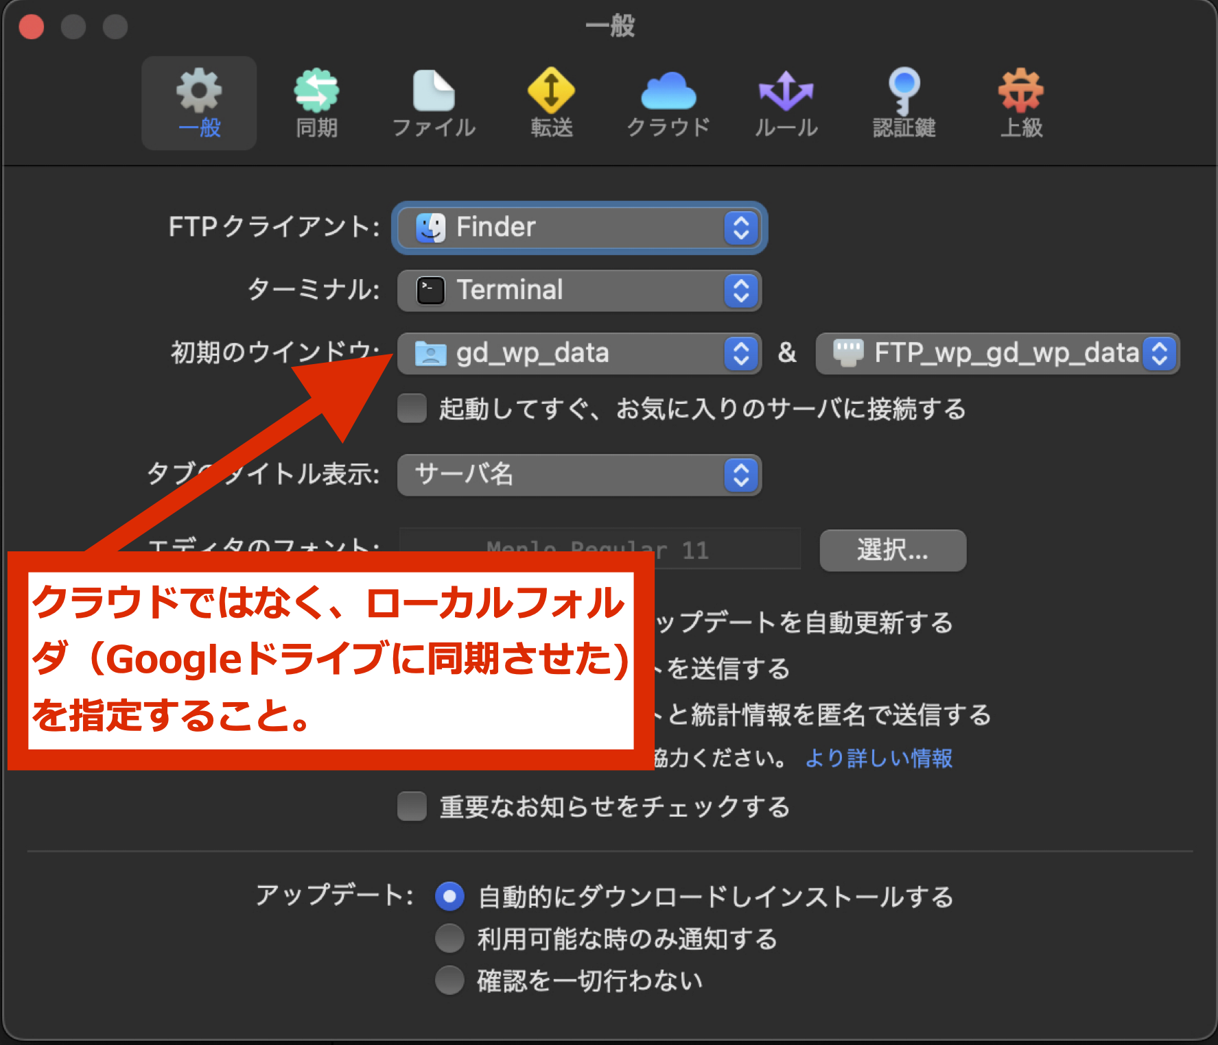Viewport: 1218px width, 1045px height.
Task: Enable connect to favorite server on launch
Action: (x=412, y=409)
